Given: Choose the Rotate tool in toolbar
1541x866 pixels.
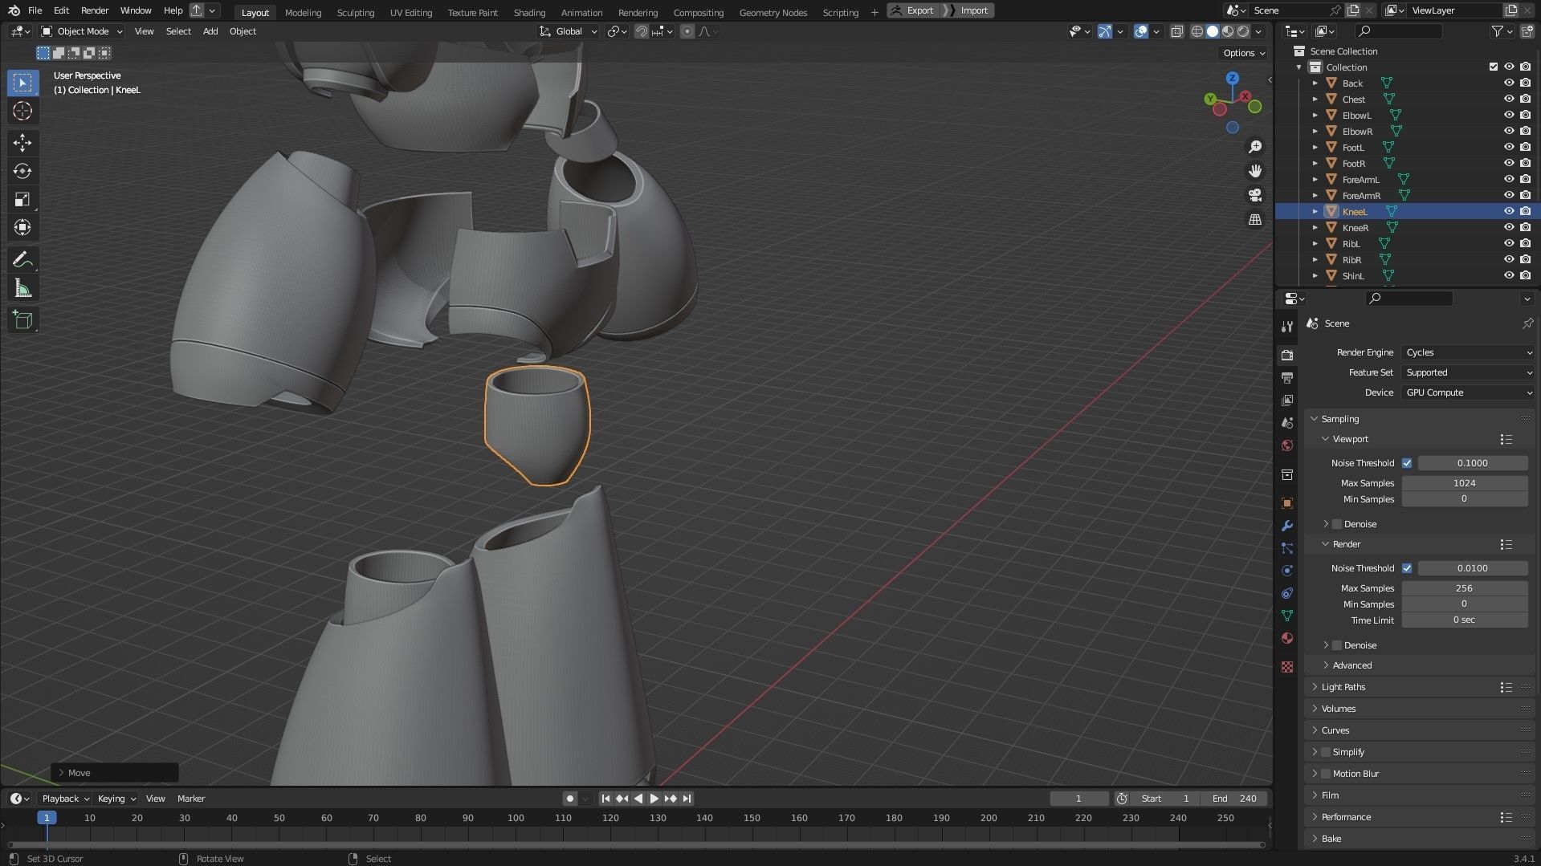Looking at the screenshot, I should 22,171.
